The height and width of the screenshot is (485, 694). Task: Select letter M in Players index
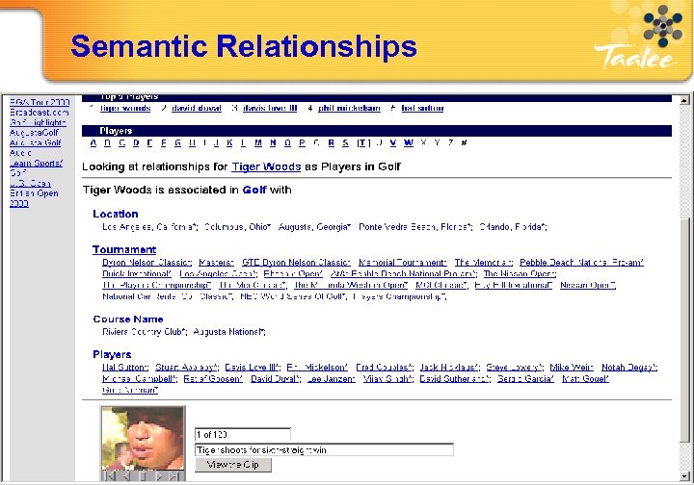tap(258, 143)
